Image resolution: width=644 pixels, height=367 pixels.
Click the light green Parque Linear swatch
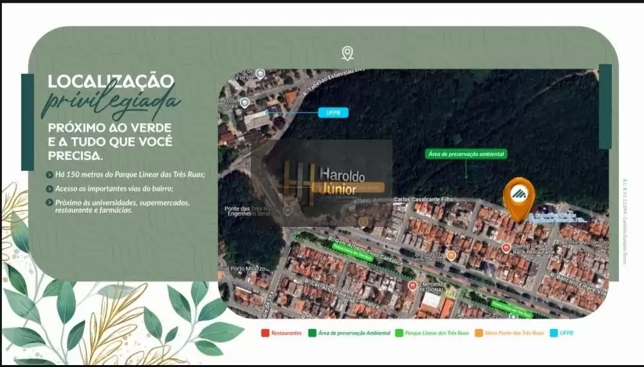coord(399,333)
